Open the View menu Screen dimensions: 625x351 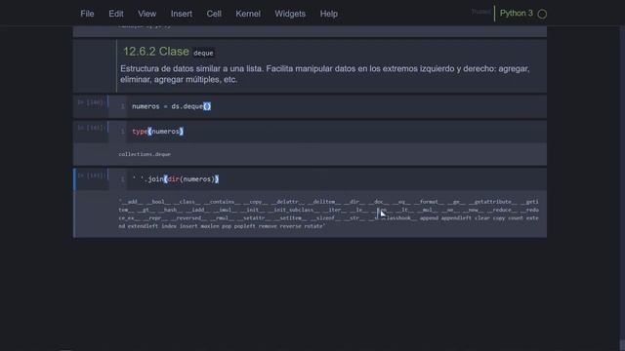tap(147, 14)
